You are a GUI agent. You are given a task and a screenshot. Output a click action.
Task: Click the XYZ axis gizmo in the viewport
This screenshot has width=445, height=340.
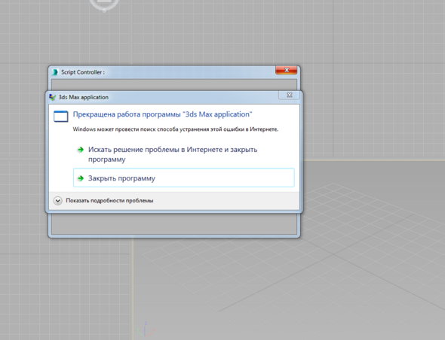[146, 329]
